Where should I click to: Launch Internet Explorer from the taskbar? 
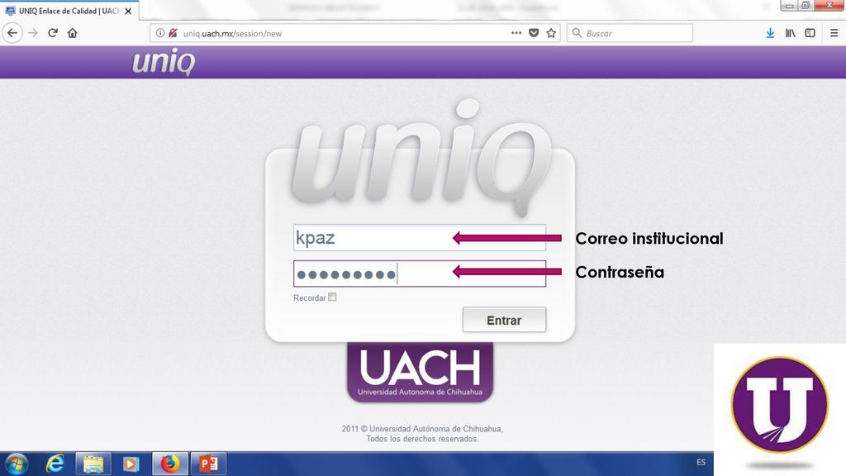click(x=55, y=464)
